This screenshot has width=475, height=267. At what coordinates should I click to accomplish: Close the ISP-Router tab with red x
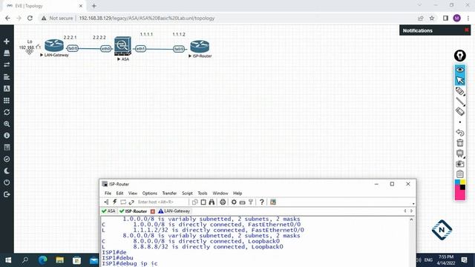pyautogui.click(x=153, y=211)
